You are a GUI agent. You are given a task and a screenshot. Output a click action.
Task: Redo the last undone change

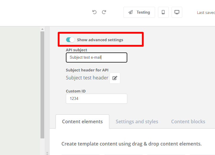(x=104, y=12)
